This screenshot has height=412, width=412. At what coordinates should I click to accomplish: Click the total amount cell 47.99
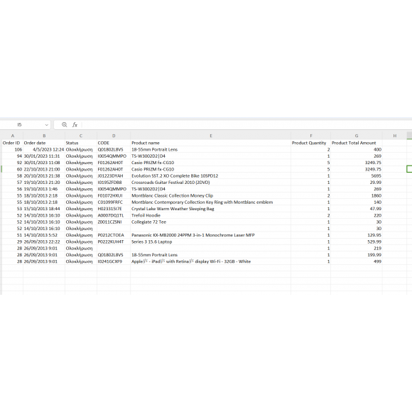pyautogui.click(x=357, y=209)
